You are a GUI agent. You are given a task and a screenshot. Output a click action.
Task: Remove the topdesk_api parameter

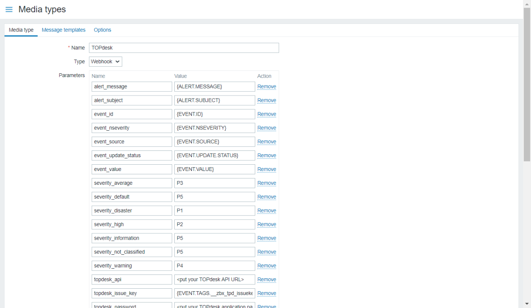coord(267,280)
